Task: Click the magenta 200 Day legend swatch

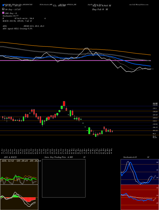Action: pyautogui.click(x=3, y=13)
